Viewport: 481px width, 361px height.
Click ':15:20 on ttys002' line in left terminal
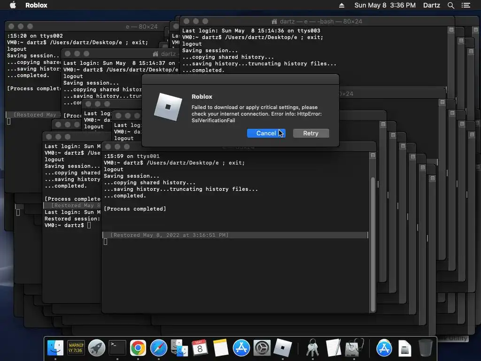[35, 36]
